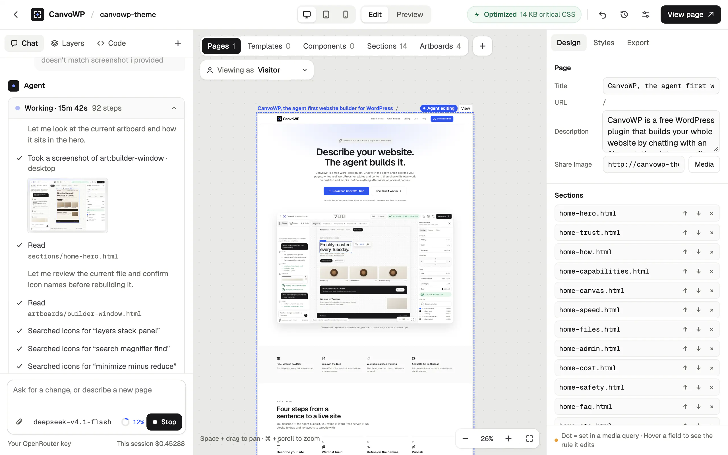The image size is (728, 455).
Task: Open the Viewing as Visitor dropdown
Action: coord(257,70)
